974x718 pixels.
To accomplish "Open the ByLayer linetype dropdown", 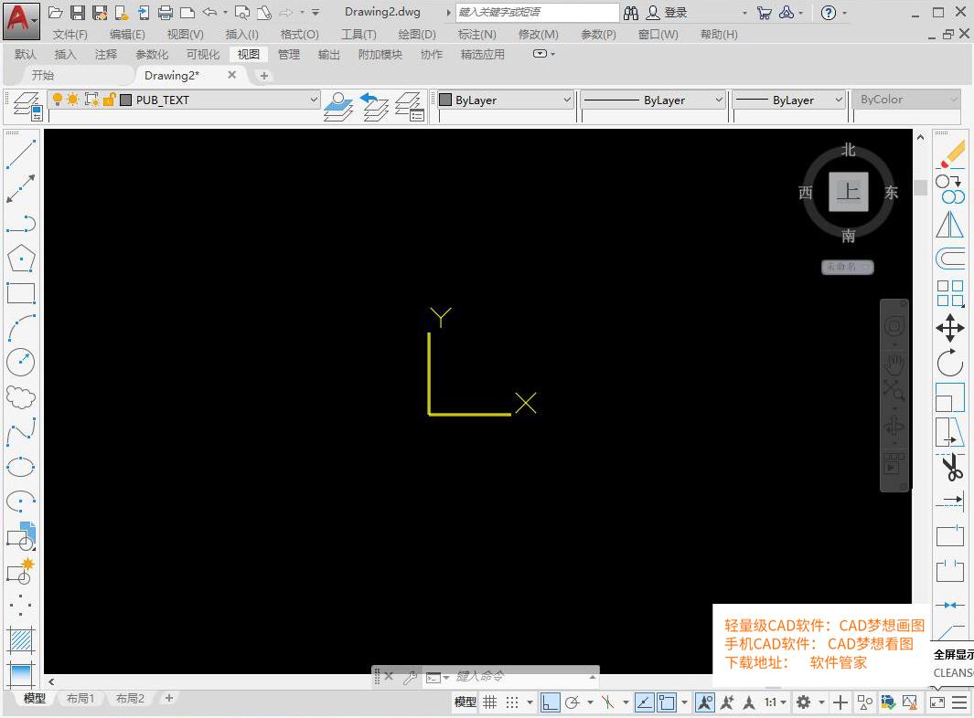I will (653, 100).
